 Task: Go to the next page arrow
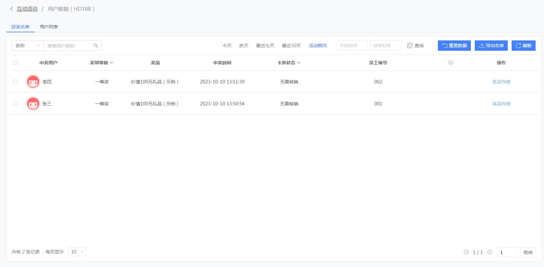coord(490,252)
